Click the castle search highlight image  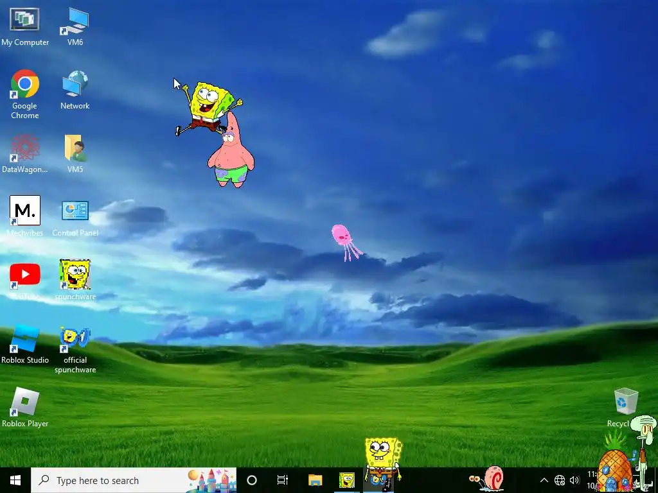point(211,480)
